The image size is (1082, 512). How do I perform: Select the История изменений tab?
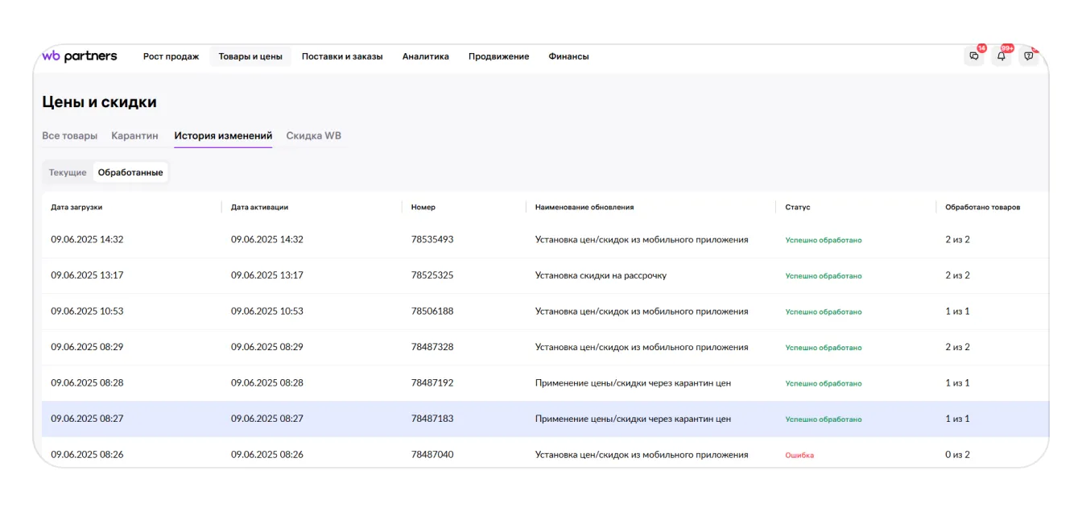tap(223, 136)
